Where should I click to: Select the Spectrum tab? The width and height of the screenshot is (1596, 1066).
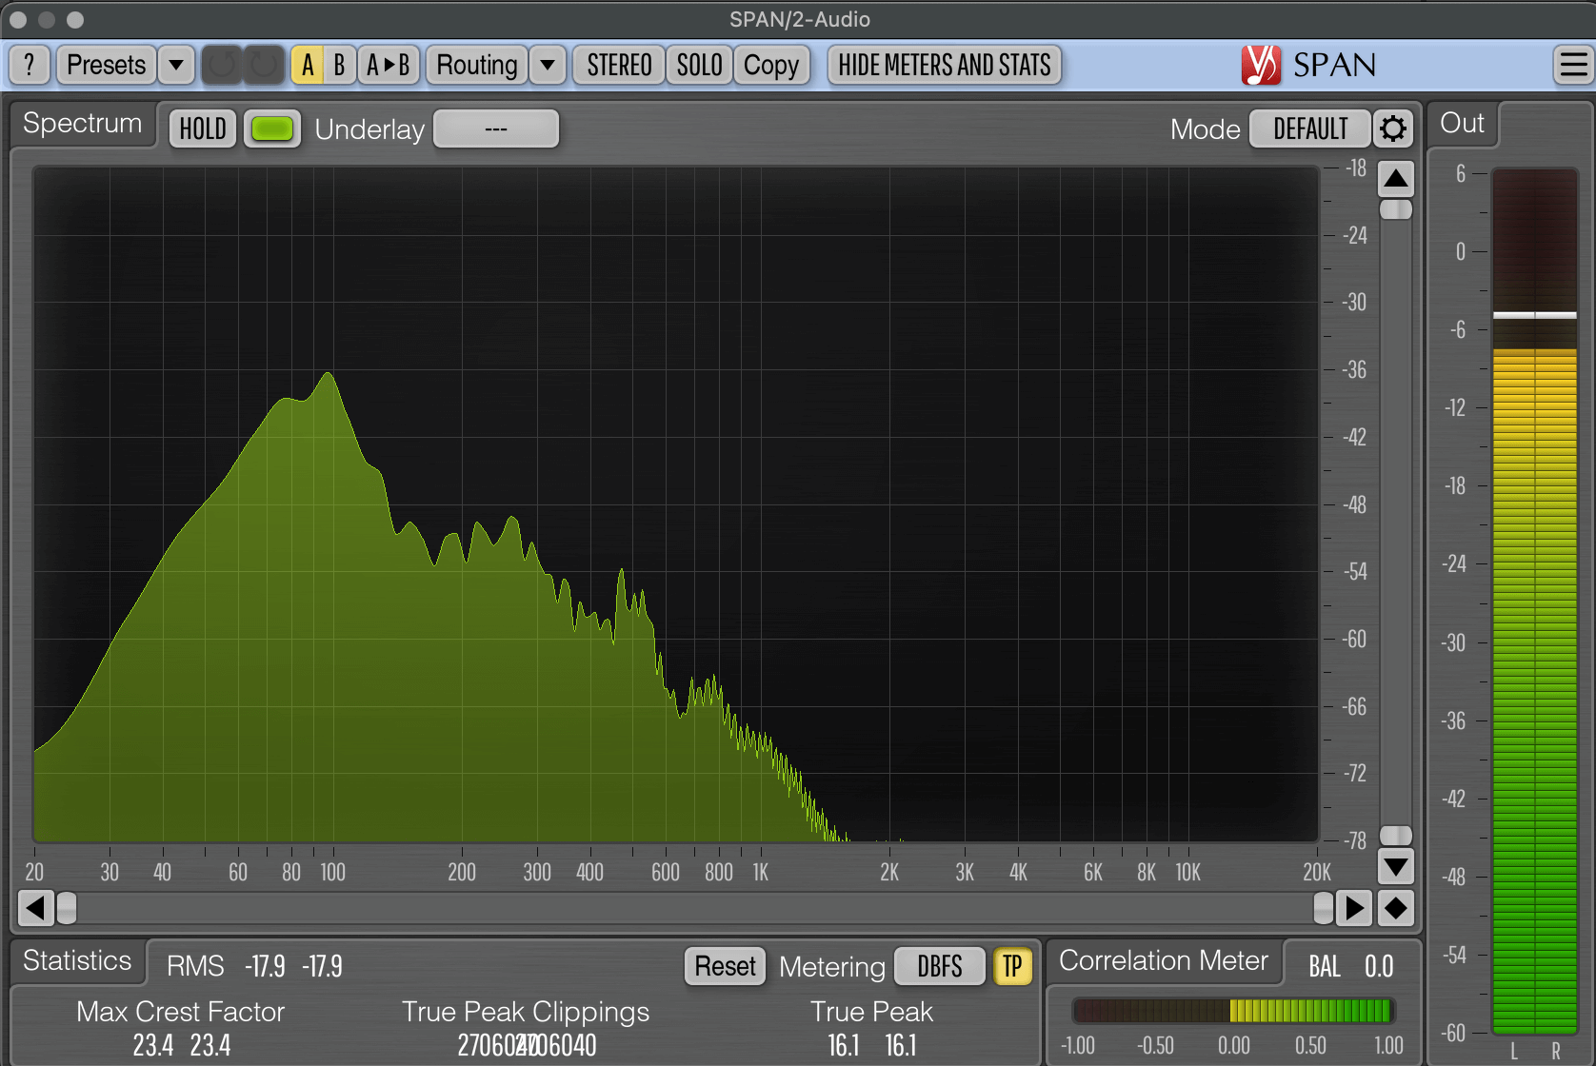(81, 124)
